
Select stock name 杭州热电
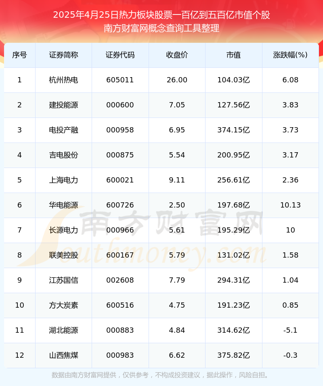pyautogui.click(x=63, y=80)
